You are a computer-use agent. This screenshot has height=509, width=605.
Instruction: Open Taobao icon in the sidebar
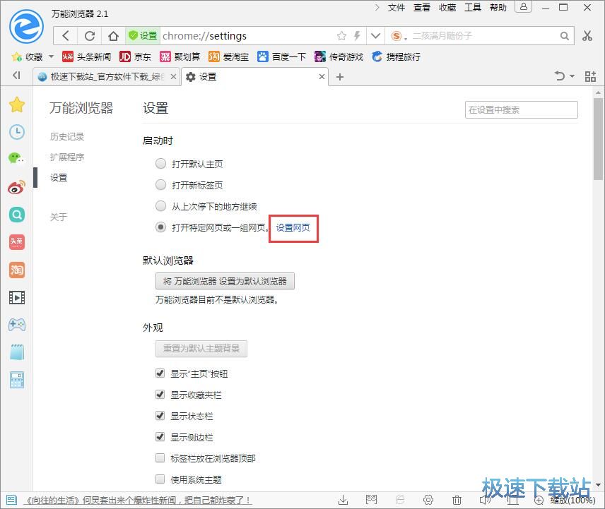point(16,270)
